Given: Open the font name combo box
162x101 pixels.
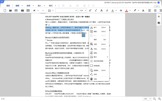Looking at the screenshot, I should [x=67, y=11].
